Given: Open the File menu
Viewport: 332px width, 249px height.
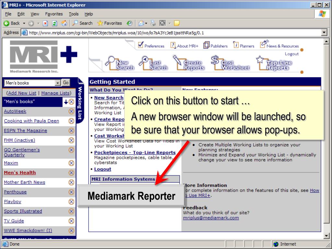Looking at the screenshot, I should click(8, 14).
